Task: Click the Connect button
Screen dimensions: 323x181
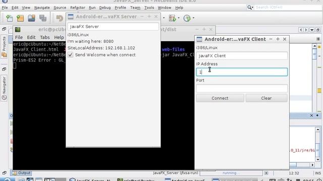Action: (220, 98)
